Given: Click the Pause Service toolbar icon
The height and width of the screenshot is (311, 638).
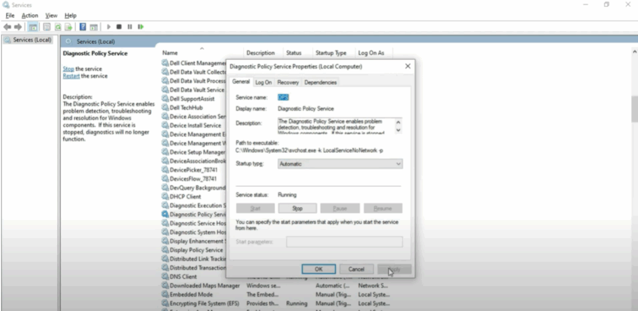Looking at the screenshot, I should coord(130,27).
